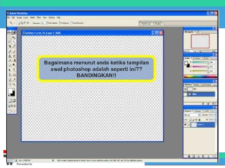Select the Brush tool
The height and width of the screenshot is (168, 225).
click(x=14, y=52)
